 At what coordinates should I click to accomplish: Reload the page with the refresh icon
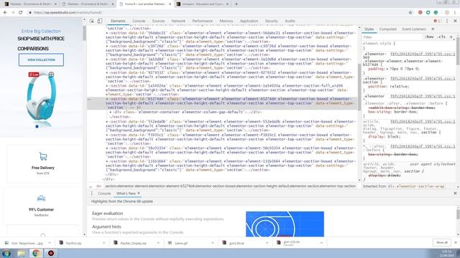[21, 13]
